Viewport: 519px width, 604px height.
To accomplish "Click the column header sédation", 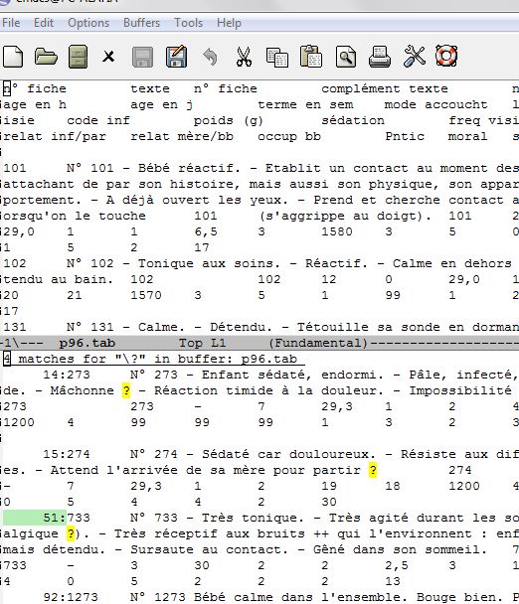I will pyautogui.click(x=353, y=120).
